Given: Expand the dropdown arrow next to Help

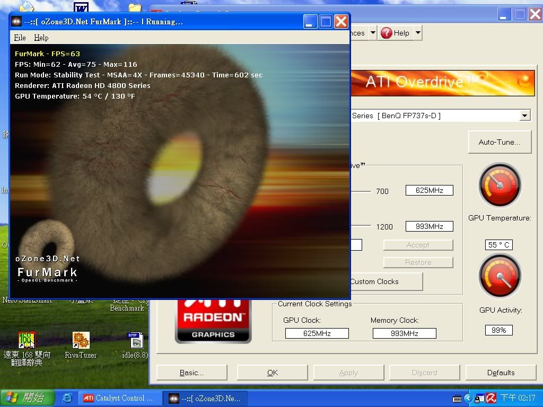Looking at the screenshot, I should tap(418, 33).
